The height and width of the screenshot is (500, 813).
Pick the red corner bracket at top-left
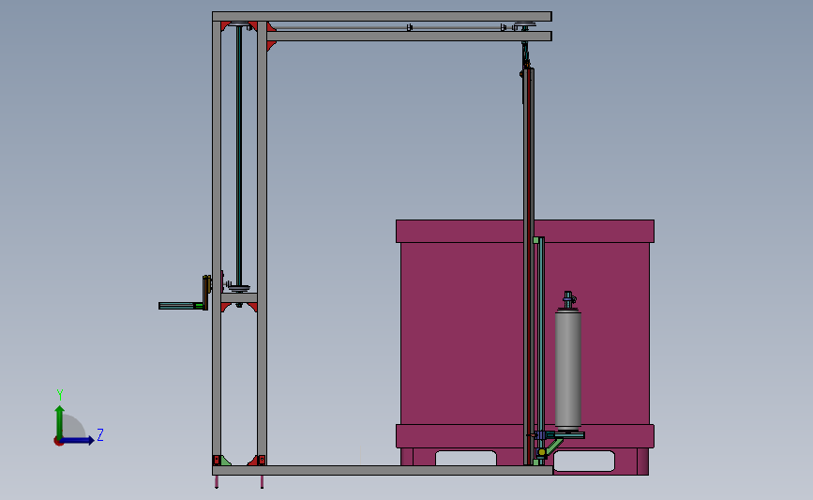[226, 26]
